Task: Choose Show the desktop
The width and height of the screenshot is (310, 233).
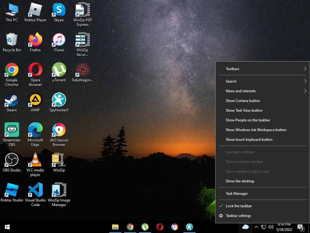Action: pos(262,181)
